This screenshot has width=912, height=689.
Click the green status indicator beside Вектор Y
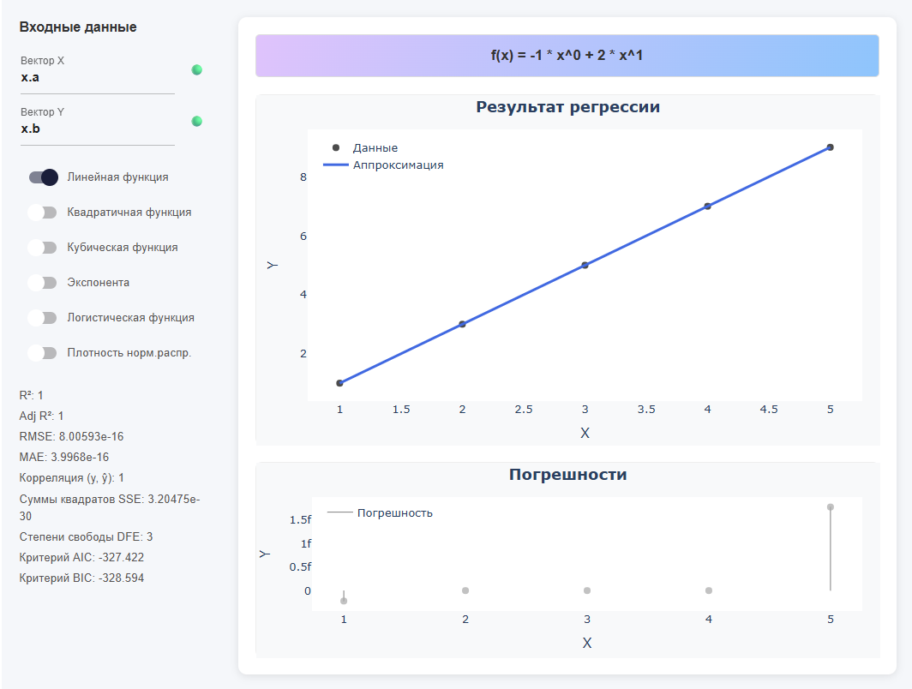[196, 121]
